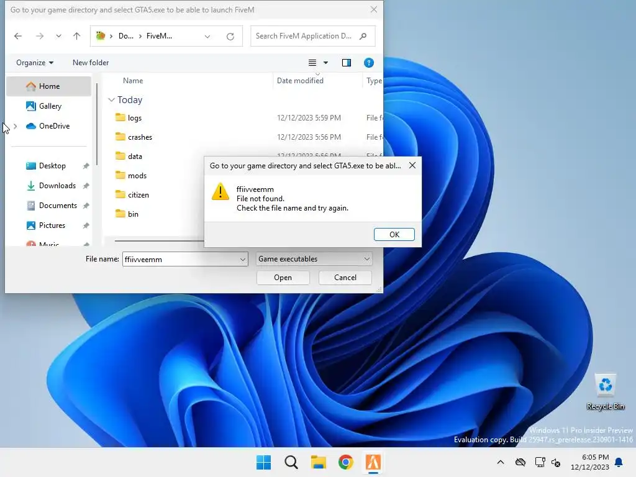
Task: Click the pin icon next to Desktop
Action: (86, 166)
